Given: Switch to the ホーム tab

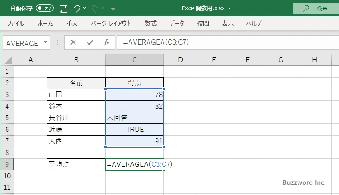Looking at the screenshot, I should click(x=45, y=23).
